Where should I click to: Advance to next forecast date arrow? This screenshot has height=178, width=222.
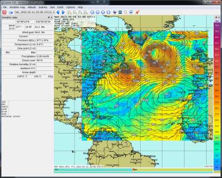point(63,12)
